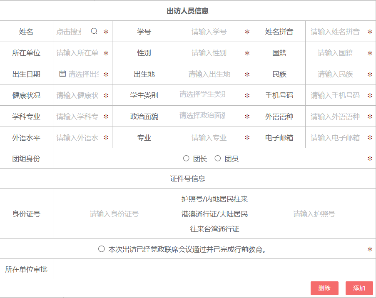Click the 民族 input field
Viewport: 376px width, 298px height.
coord(335,74)
